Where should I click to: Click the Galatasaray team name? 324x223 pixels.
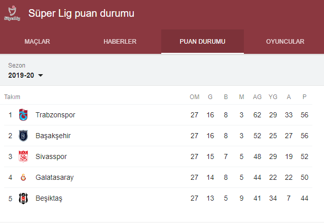click(x=54, y=177)
